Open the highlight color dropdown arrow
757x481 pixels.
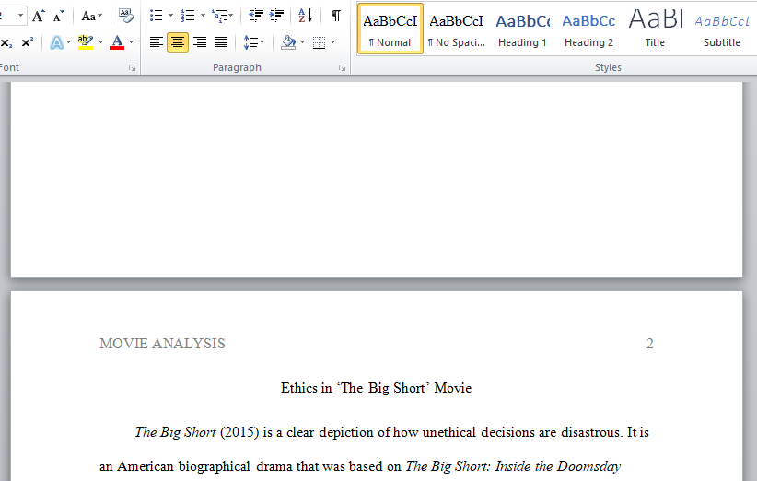pos(101,42)
